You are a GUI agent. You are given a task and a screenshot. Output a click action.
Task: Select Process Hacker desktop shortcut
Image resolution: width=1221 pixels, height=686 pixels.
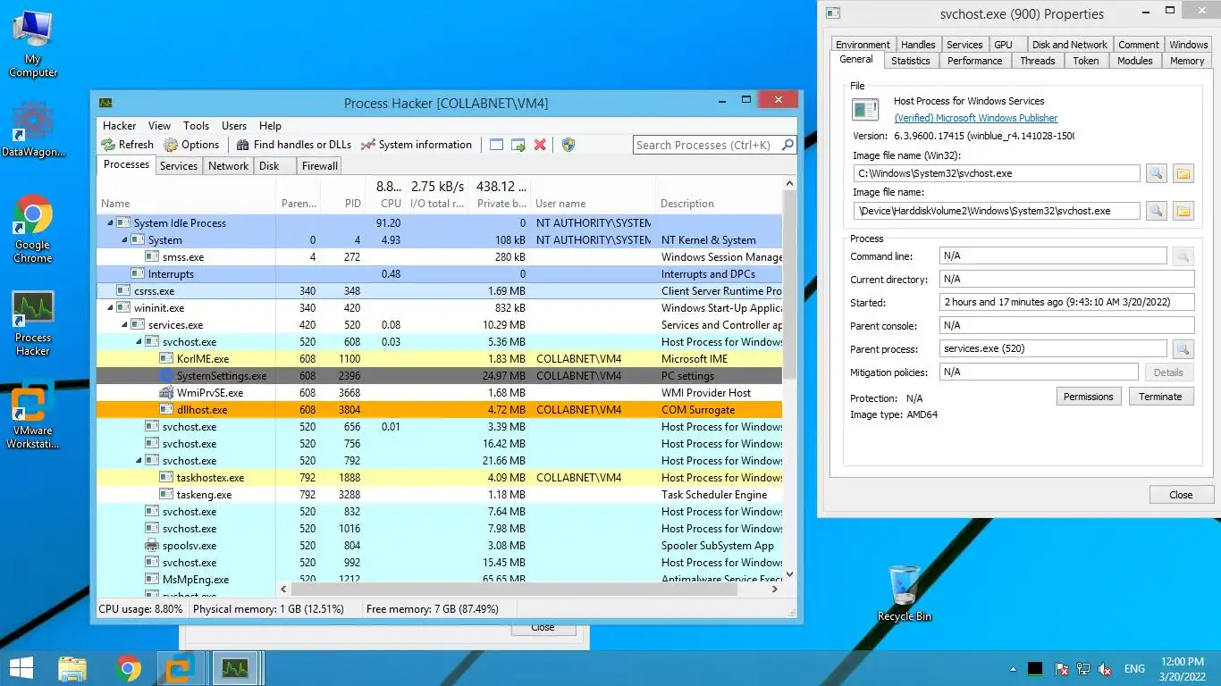[33, 323]
